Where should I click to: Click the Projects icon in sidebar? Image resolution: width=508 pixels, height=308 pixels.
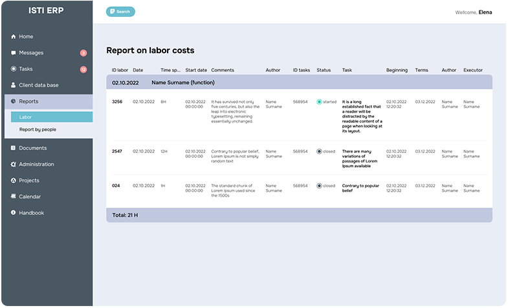tap(14, 181)
